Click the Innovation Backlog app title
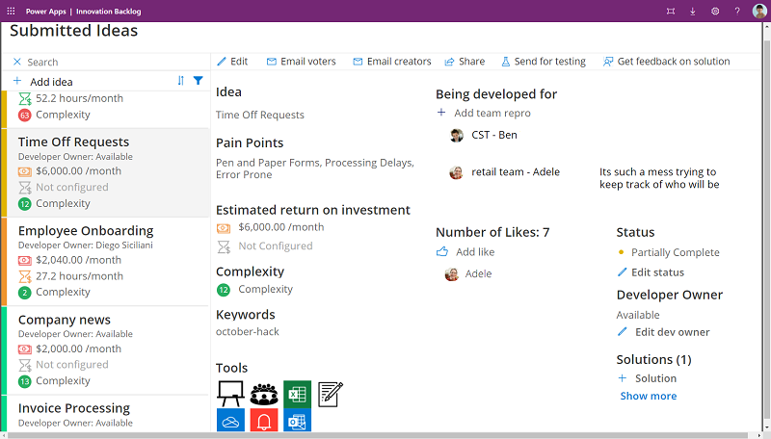The image size is (771, 439). point(108,12)
